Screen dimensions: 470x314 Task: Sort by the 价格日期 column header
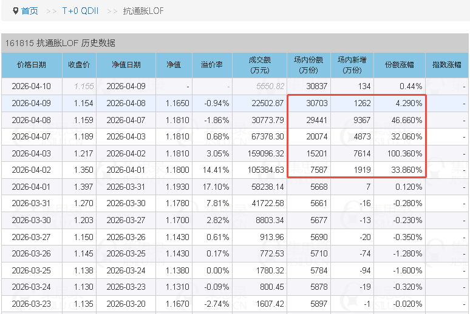tap(32, 65)
